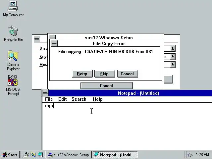
Task: Click the Notepad - (Untitled) title bar
Action: pyautogui.click(x=130, y=93)
